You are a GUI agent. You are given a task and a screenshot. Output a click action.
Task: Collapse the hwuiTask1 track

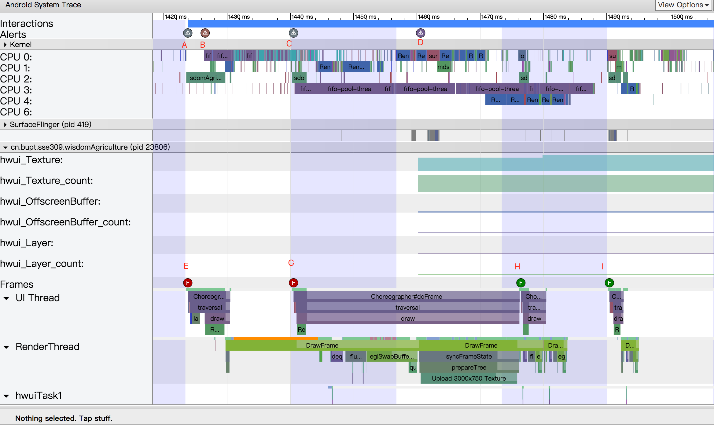pyautogui.click(x=6, y=396)
